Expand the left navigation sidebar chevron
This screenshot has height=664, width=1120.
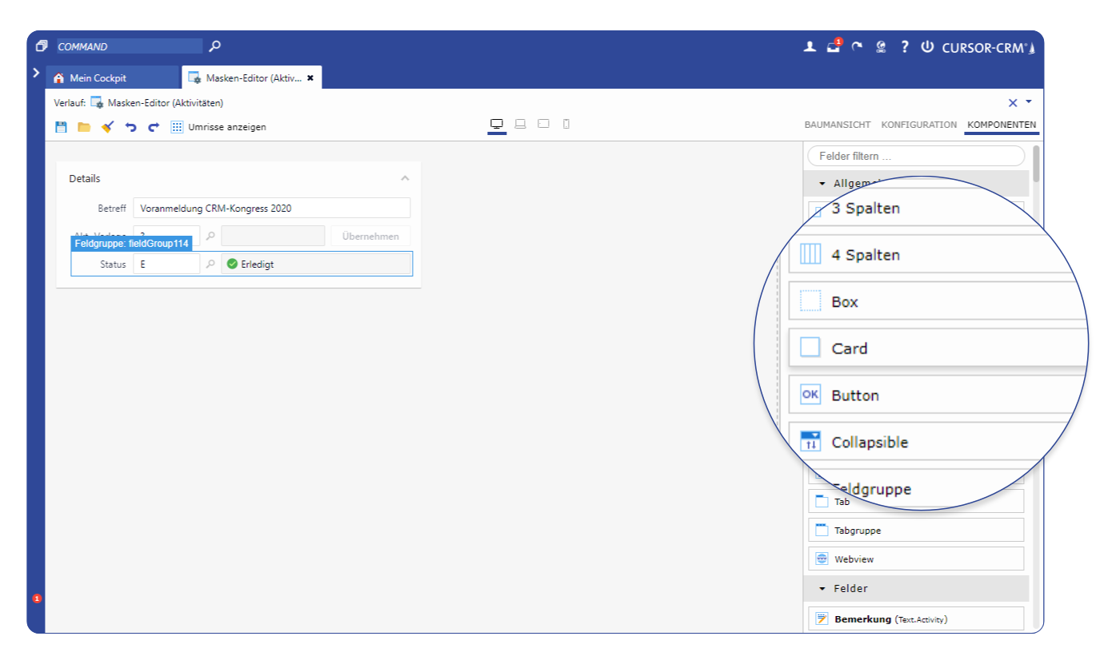point(35,72)
